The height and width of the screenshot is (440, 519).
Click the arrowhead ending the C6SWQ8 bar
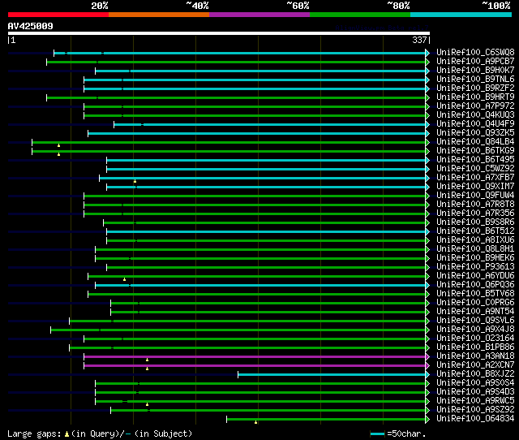427,53
